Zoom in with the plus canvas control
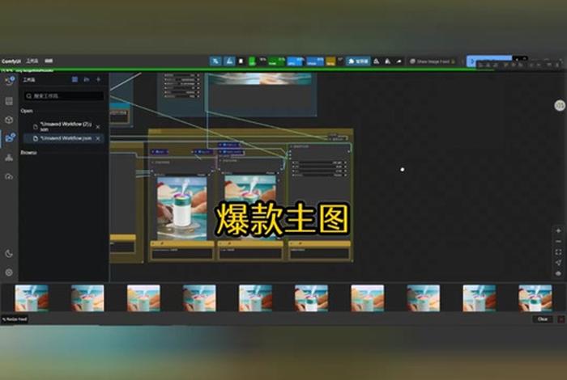Viewport: 567px width, 380px height. 558,230
